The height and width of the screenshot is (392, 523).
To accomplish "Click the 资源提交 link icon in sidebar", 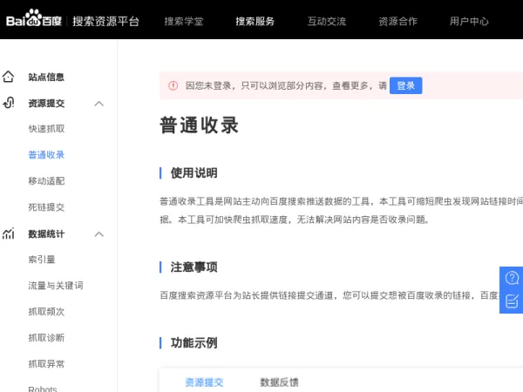I will 9,103.
